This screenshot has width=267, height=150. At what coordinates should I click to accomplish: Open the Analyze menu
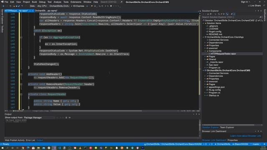(x=58, y=2)
